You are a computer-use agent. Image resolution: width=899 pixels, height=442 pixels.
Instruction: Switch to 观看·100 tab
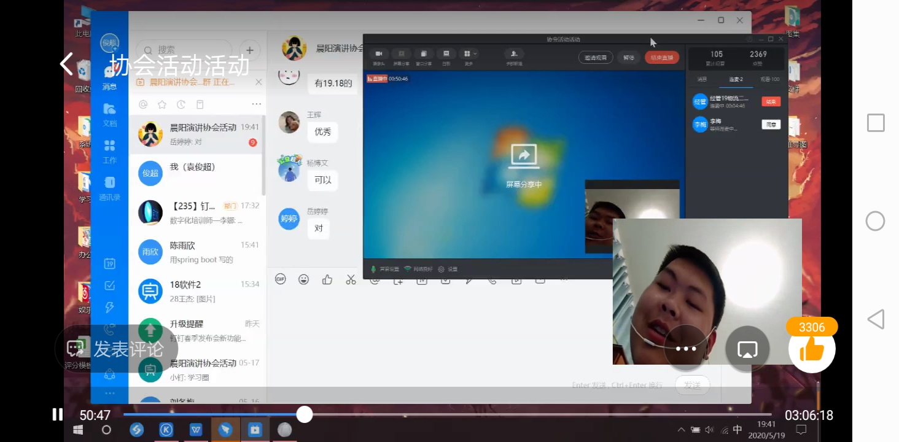coord(769,79)
